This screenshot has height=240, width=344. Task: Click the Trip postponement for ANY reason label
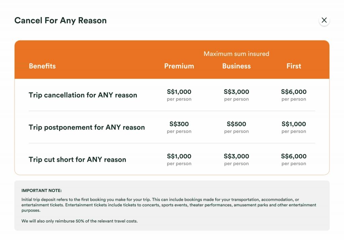coord(87,127)
